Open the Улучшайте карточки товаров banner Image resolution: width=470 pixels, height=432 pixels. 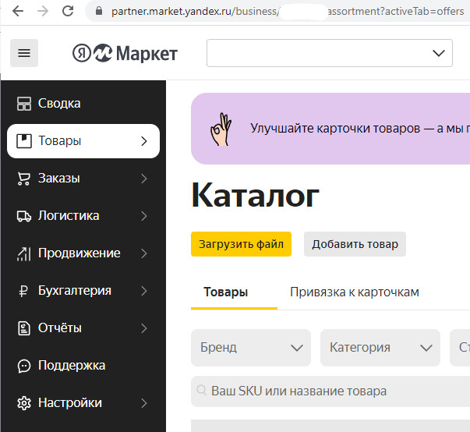click(330, 129)
